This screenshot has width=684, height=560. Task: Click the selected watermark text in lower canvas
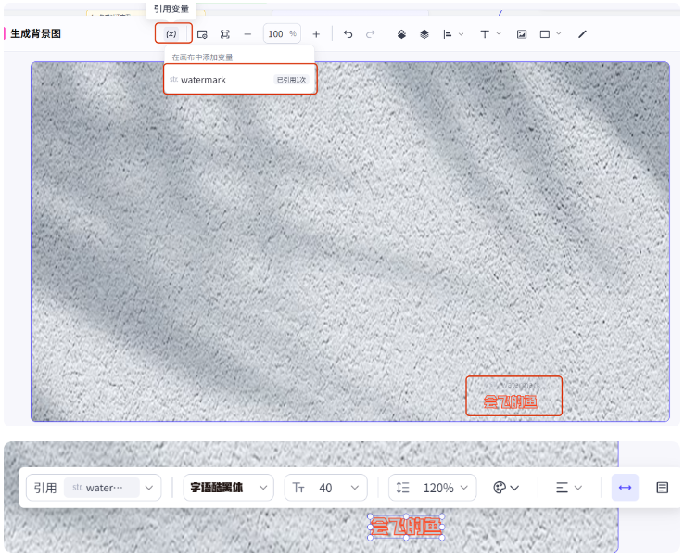[x=406, y=527]
